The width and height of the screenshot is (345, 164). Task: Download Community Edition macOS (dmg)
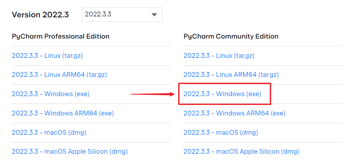pos(221,132)
